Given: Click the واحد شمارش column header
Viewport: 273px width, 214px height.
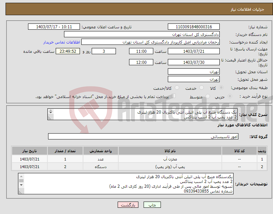Looking at the screenshot, I should [x=101, y=151].
